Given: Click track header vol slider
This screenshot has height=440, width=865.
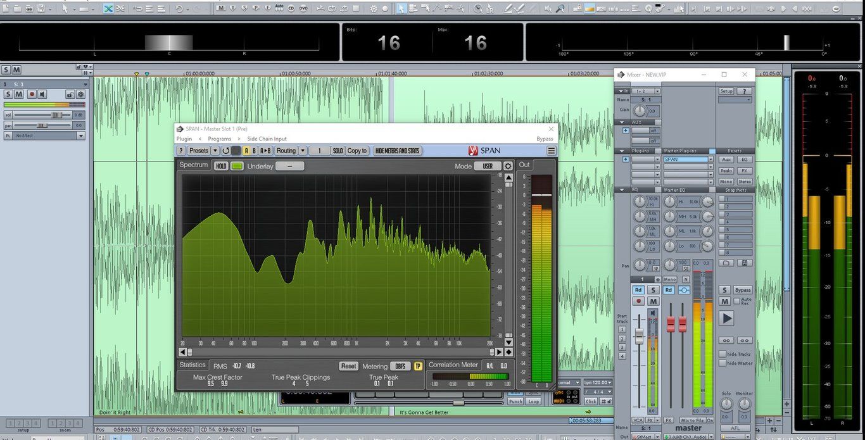Looking at the screenshot, I should tap(43, 115).
